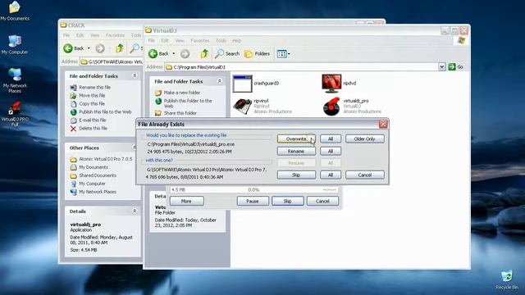This screenshot has height=295, width=525.
Task: Click E-mail this file link
Action: pos(93,120)
